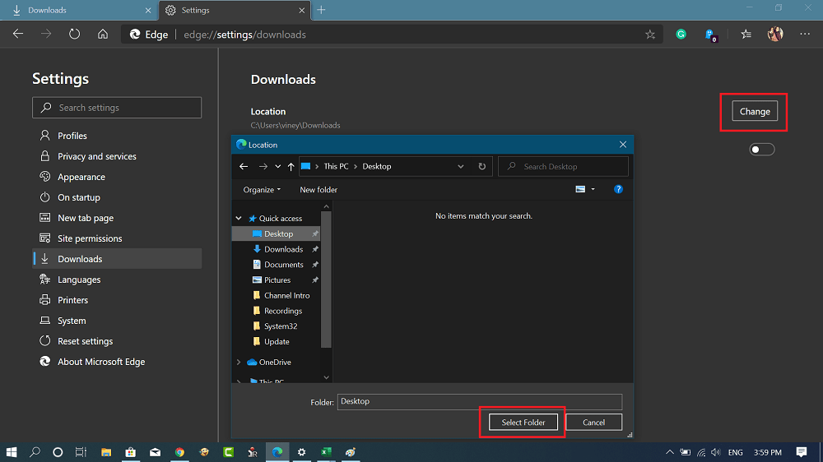The height and width of the screenshot is (462, 823).
Task: Open Languages settings section
Action: [x=117, y=280]
